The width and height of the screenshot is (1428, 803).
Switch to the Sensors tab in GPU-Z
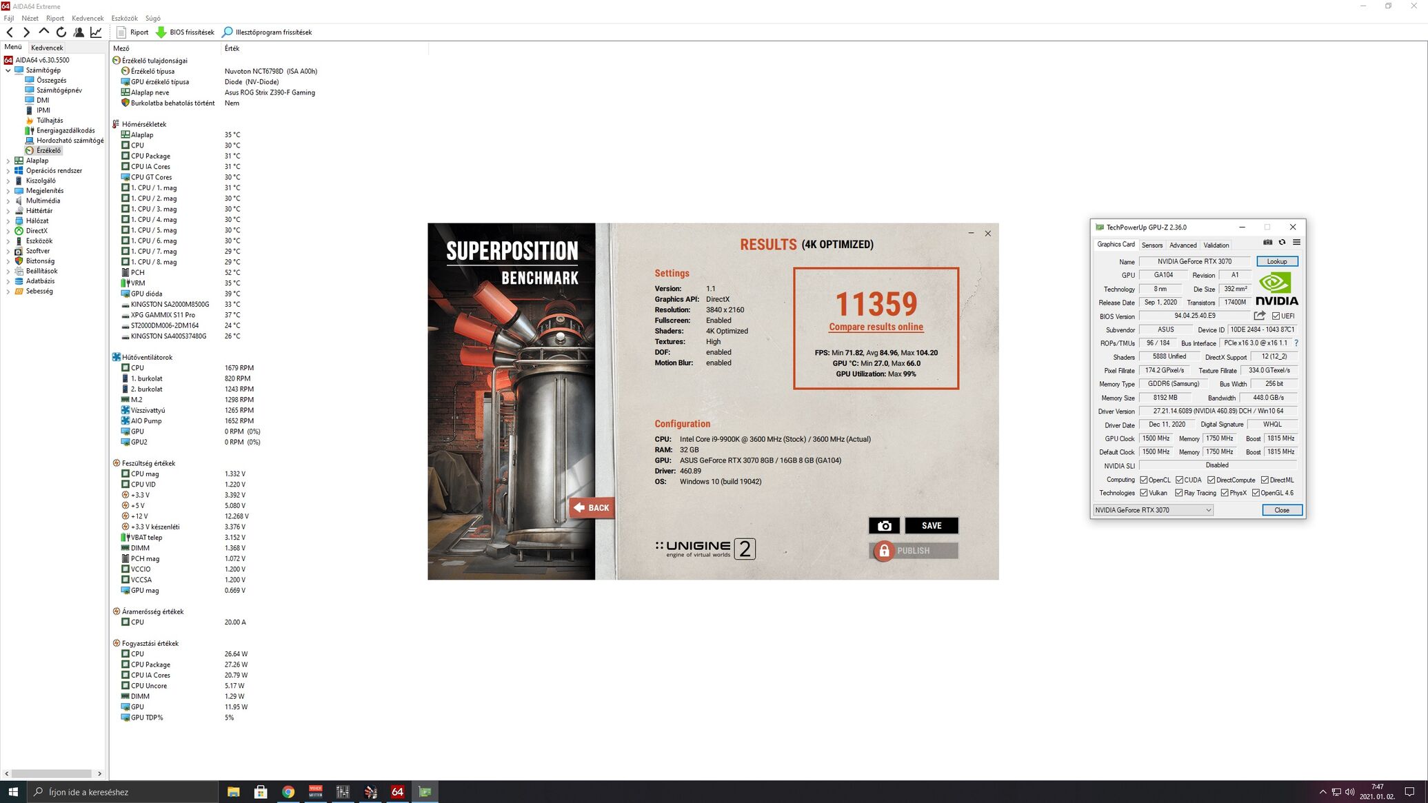1152,245
